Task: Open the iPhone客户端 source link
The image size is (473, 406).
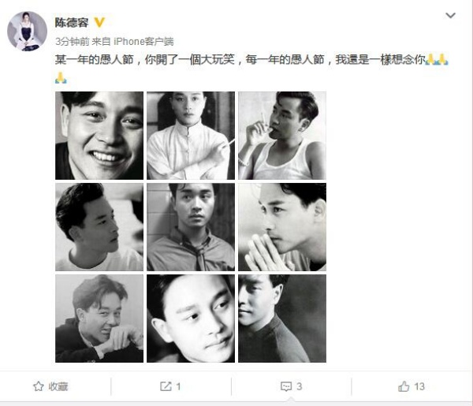Action: [143, 41]
